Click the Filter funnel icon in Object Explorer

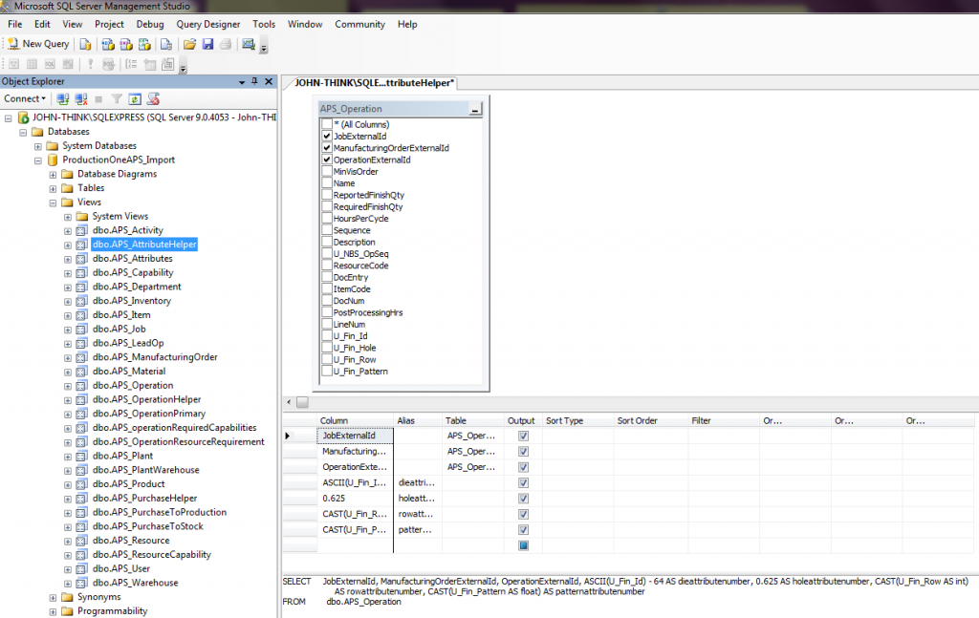click(x=117, y=98)
